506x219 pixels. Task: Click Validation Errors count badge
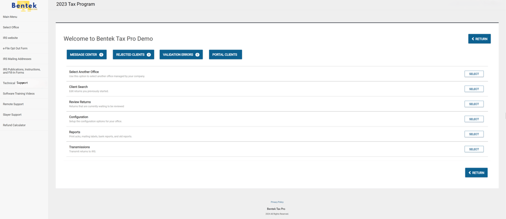197,54
